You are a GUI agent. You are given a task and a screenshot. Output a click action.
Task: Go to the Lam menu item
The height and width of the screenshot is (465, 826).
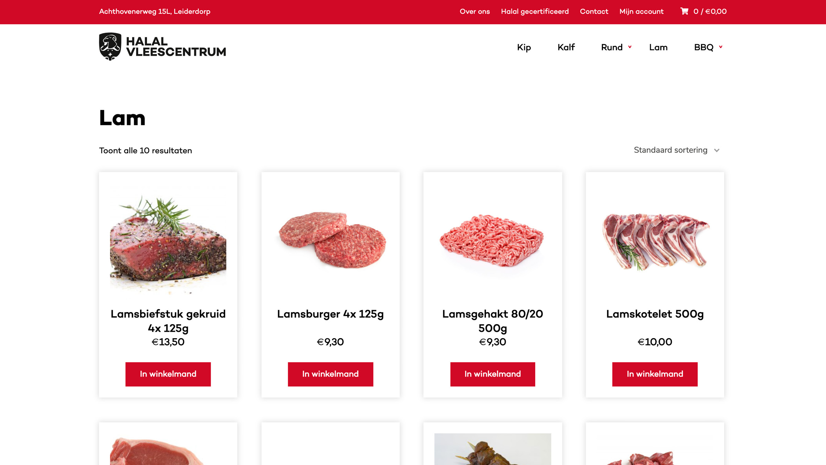658,47
